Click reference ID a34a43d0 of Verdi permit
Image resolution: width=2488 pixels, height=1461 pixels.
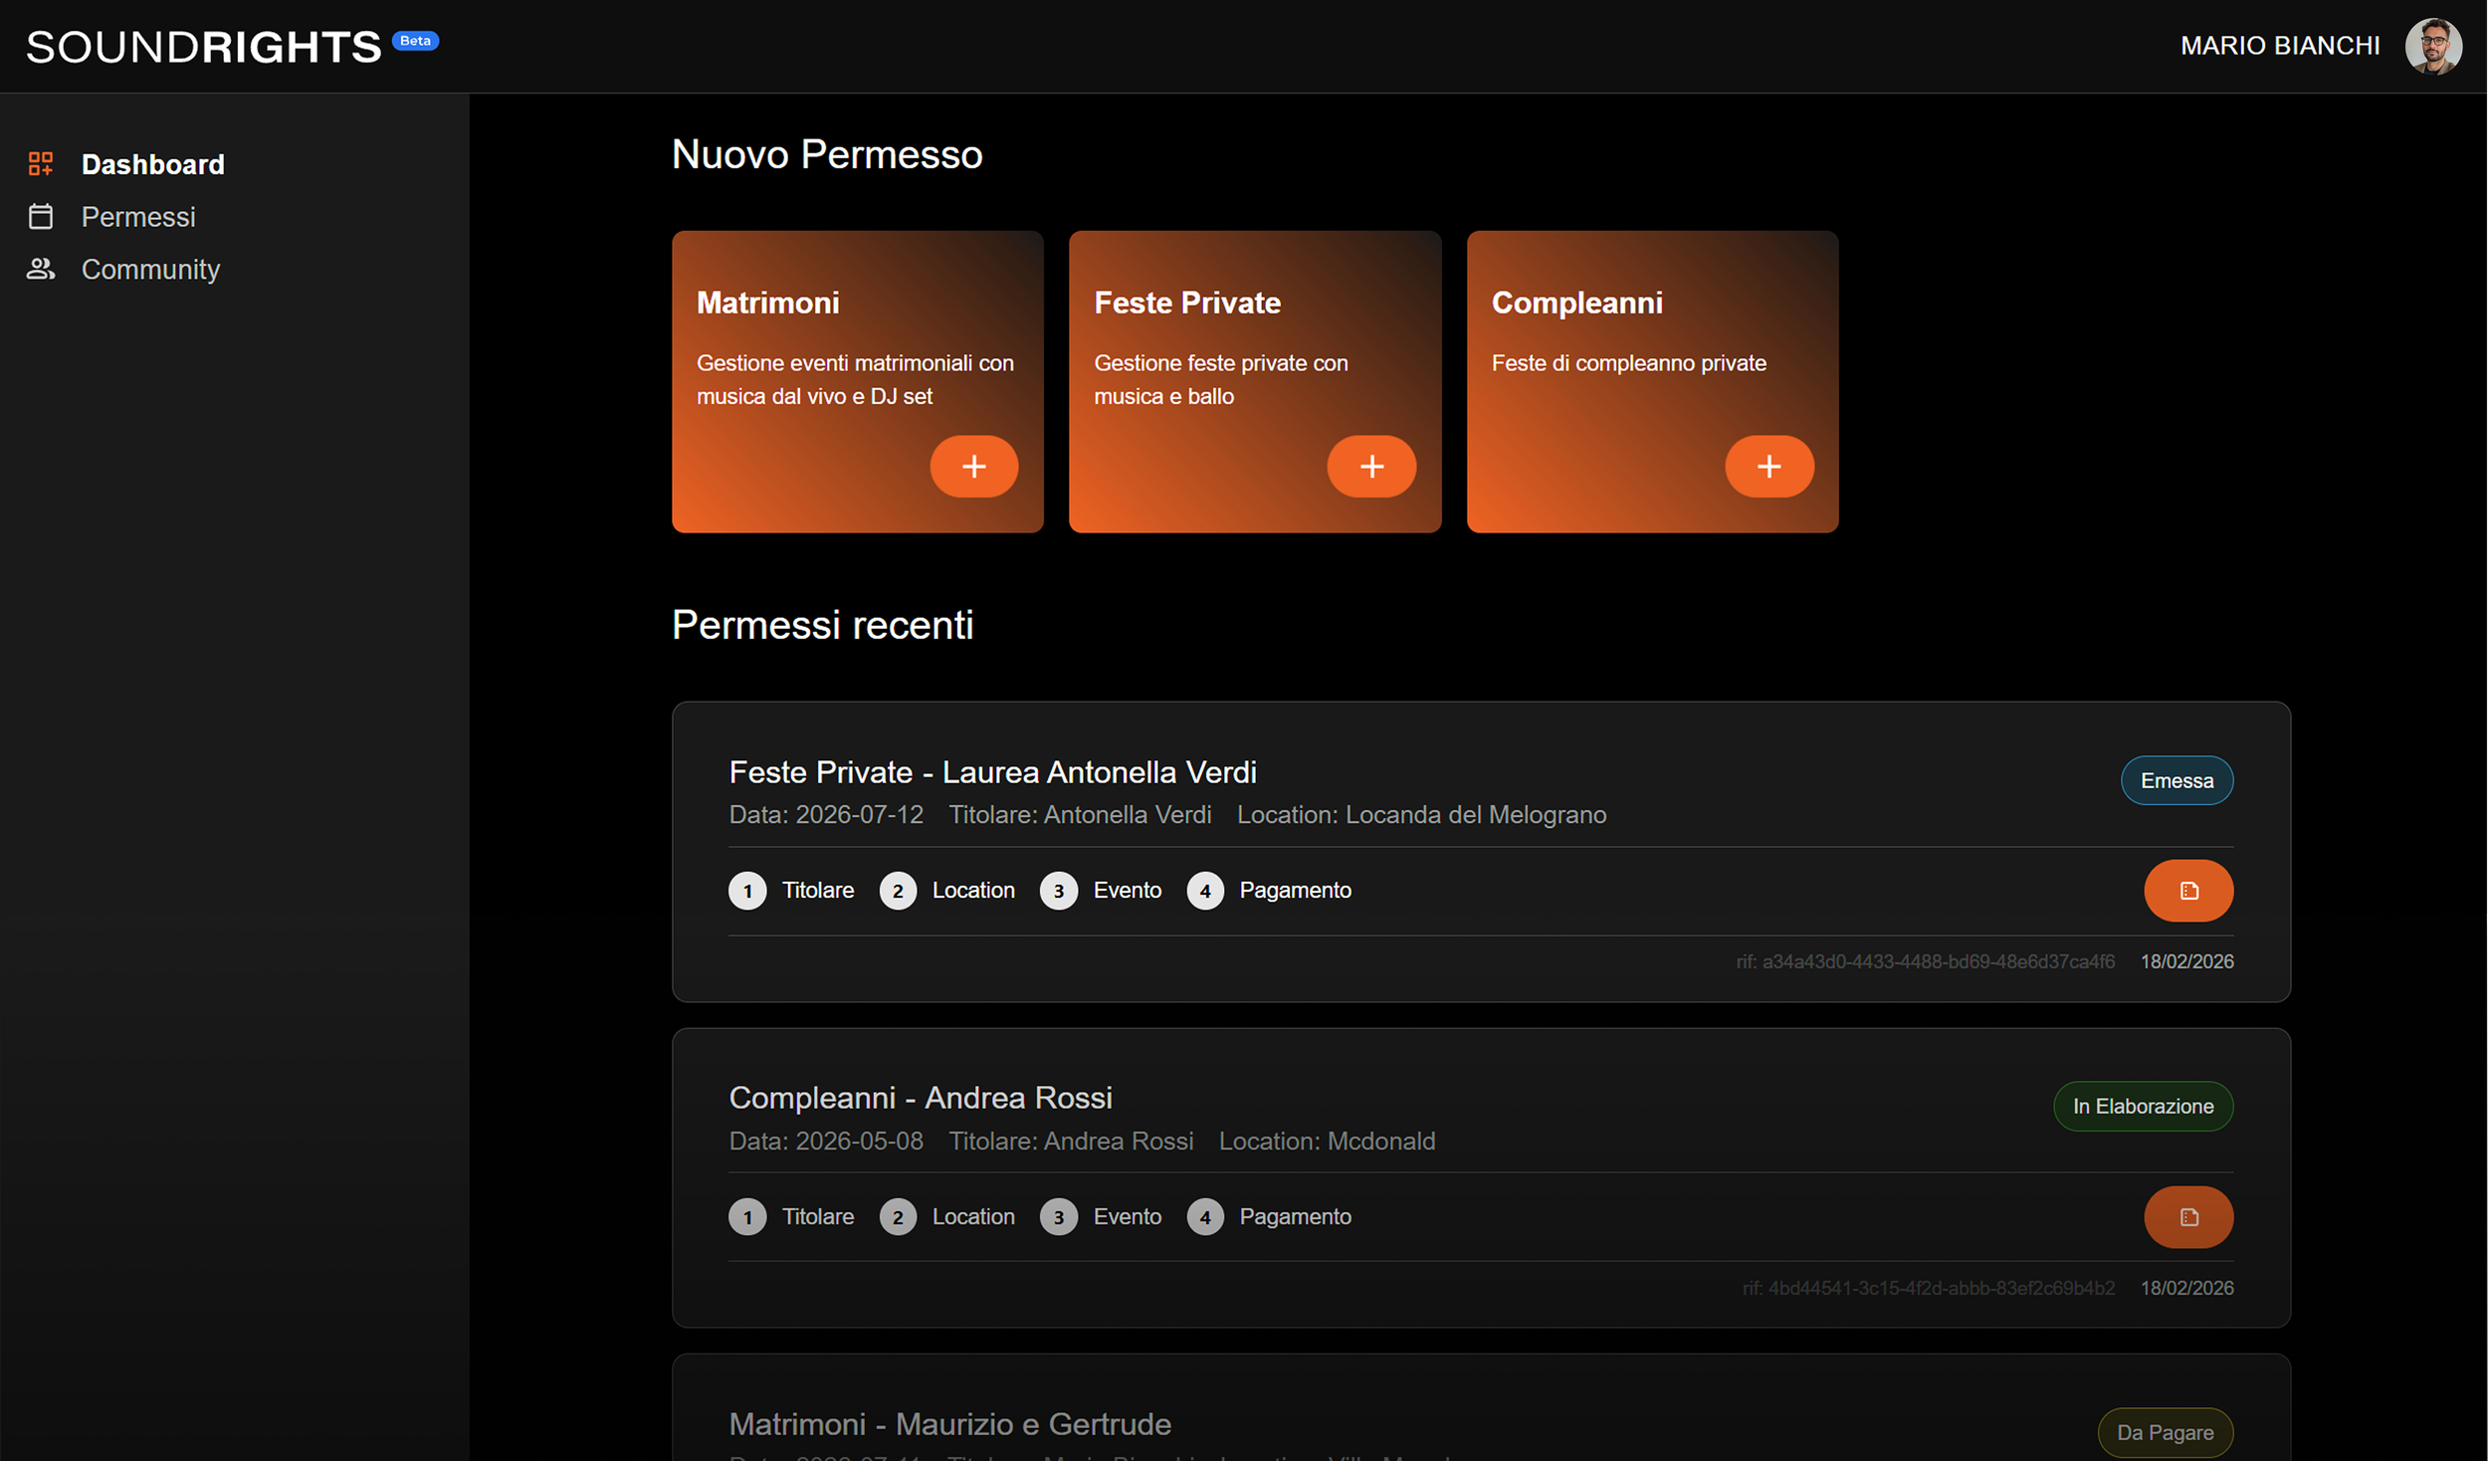coord(1925,961)
